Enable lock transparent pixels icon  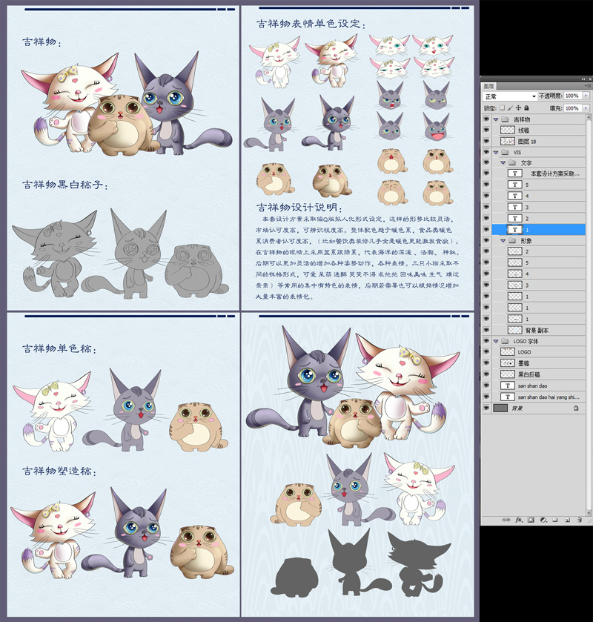[x=502, y=108]
